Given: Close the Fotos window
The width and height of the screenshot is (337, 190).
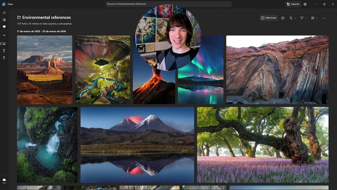Looking at the screenshot, I should pos(333,4).
